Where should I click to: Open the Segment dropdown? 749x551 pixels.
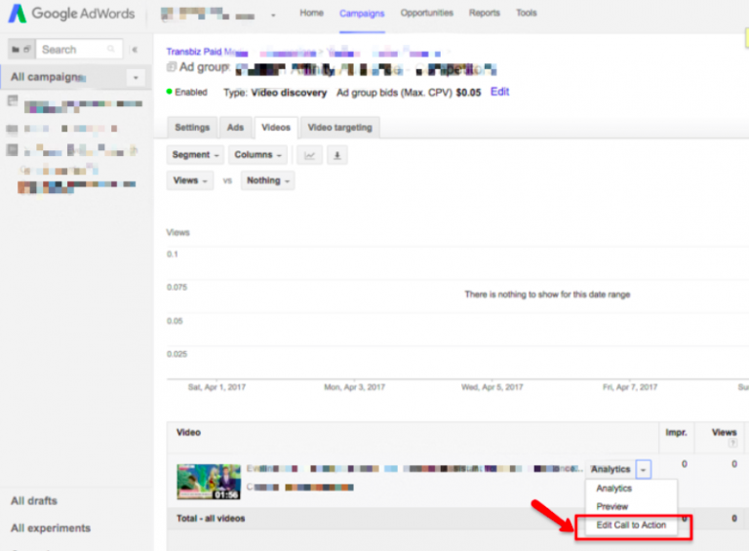(x=195, y=155)
